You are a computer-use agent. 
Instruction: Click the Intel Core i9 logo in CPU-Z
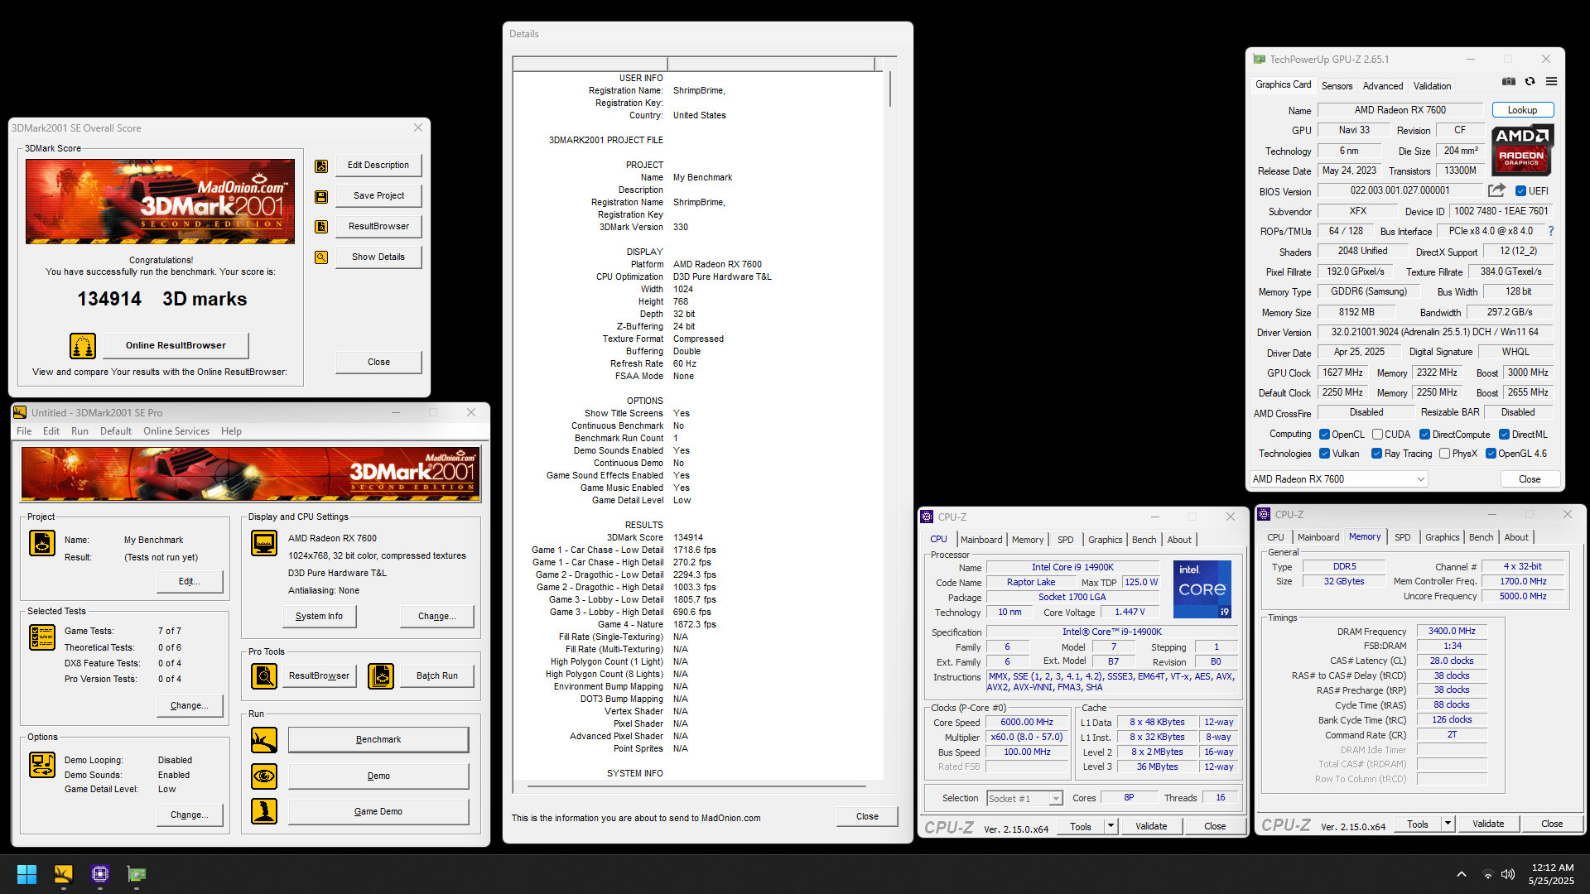[1202, 589]
